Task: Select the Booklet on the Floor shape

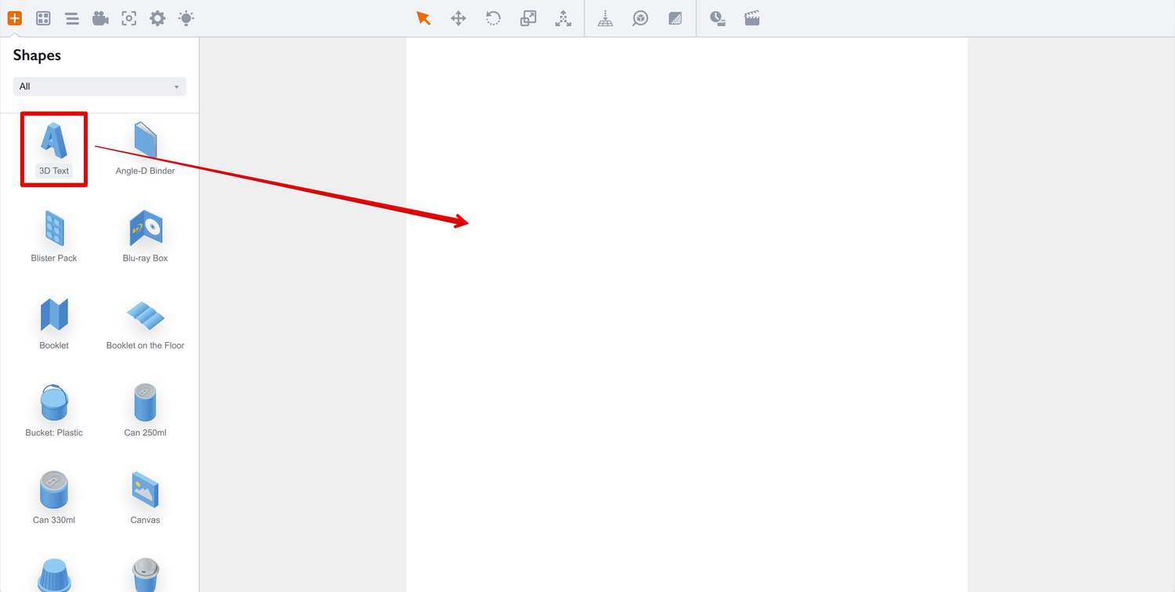Action: (x=145, y=323)
